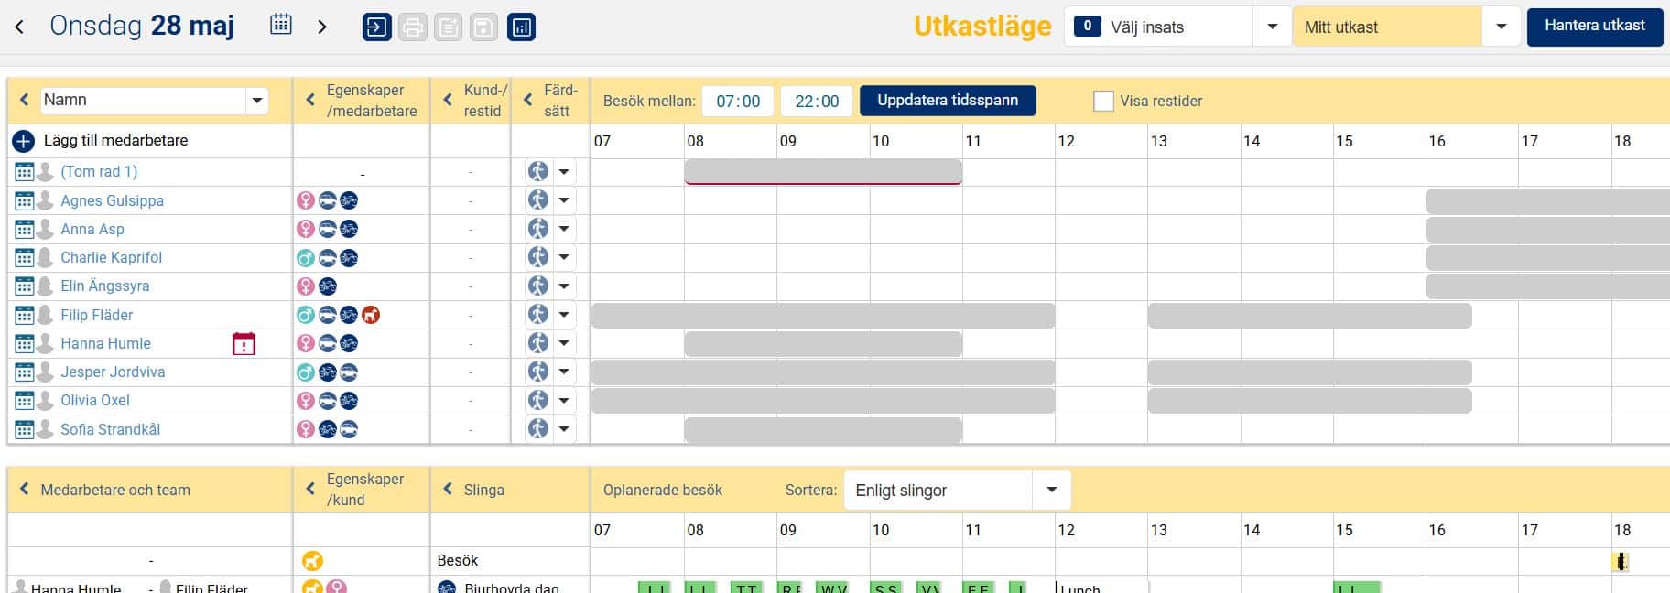Open Charlie Kaprifol's name link
1670x593 pixels.
pos(111,258)
